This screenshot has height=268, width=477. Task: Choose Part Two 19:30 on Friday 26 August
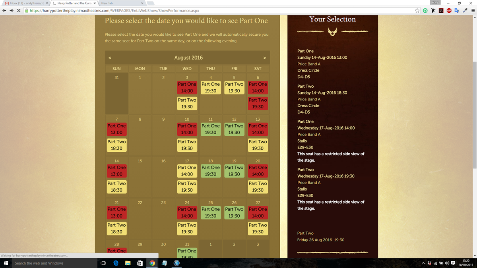tap(234, 212)
